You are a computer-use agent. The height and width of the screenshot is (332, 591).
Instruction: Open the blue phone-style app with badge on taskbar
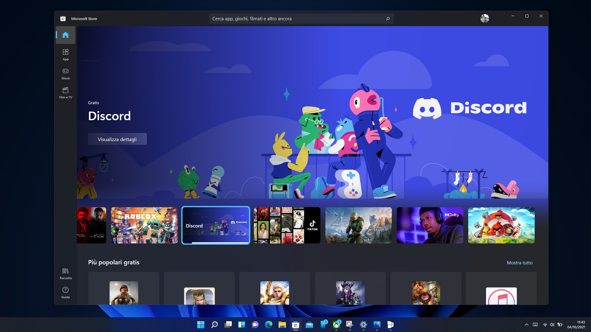pyautogui.click(x=324, y=325)
